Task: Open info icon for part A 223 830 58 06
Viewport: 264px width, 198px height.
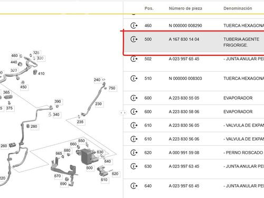Action: point(134,111)
